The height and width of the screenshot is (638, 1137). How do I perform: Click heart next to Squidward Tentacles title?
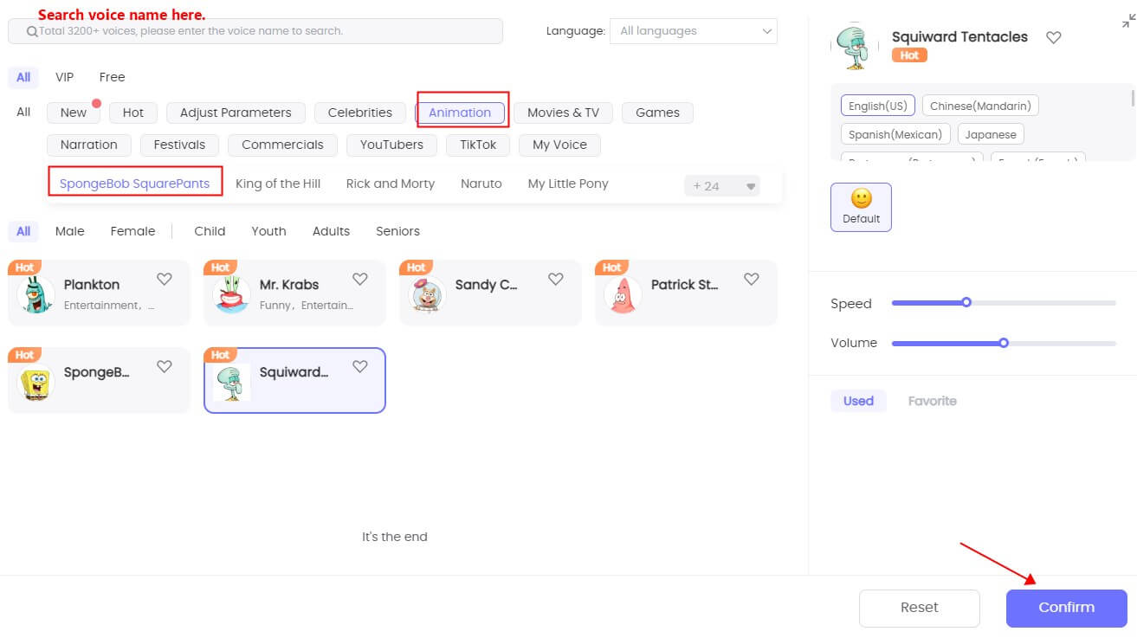1054,37
